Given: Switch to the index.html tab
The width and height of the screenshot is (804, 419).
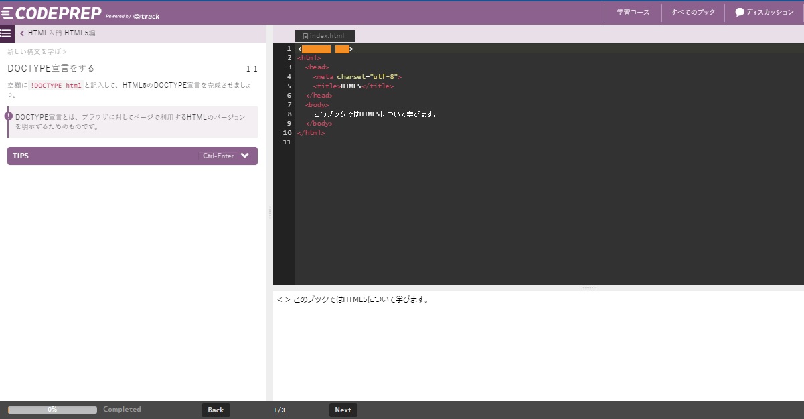Looking at the screenshot, I should (x=325, y=35).
